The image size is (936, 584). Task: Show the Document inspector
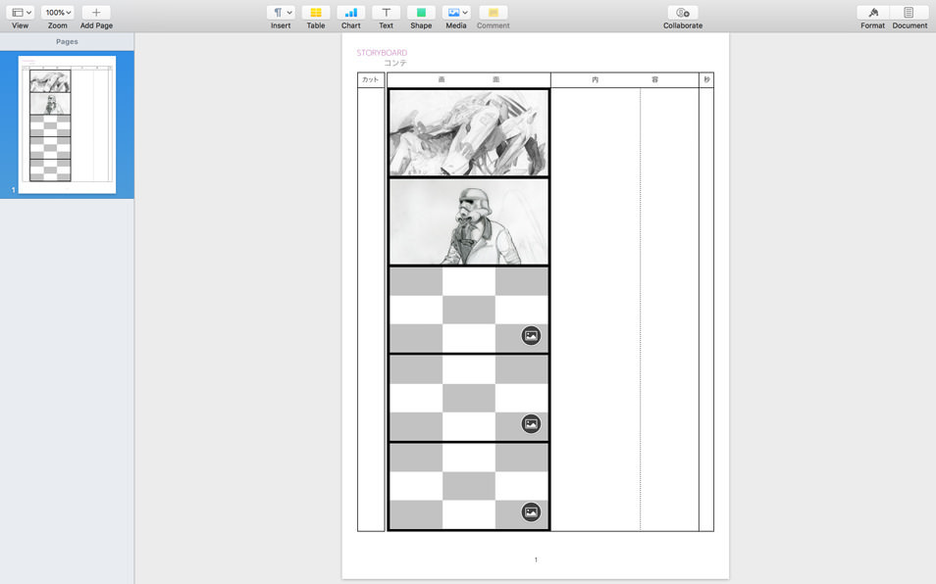click(910, 13)
